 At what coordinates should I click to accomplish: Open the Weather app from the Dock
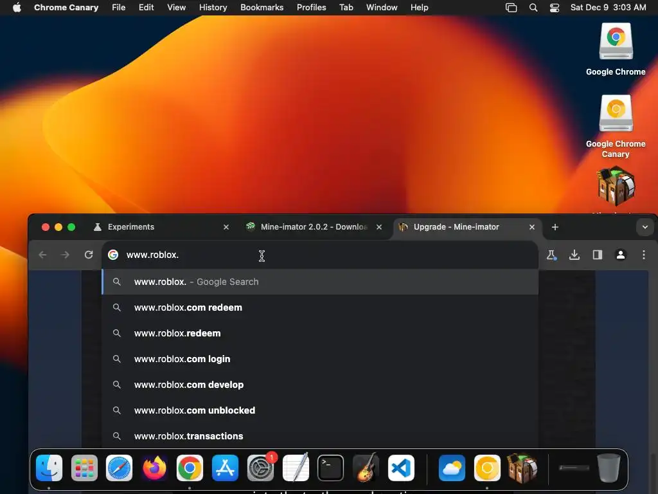tap(452, 468)
